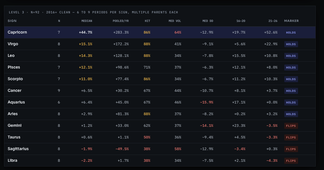Click Cancer pooled value +30.2%
This screenshot has height=170, width=324.
122,91
